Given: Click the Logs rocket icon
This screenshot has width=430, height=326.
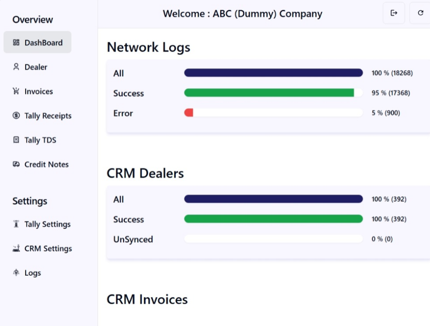Looking at the screenshot, I should coord(16,273).
